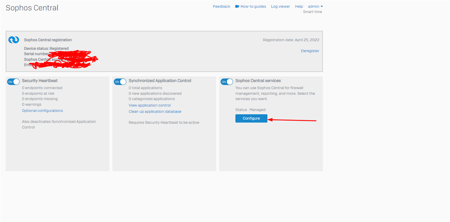
Task: Select the Security Heartbeat heading
Action: click(40, 81)
